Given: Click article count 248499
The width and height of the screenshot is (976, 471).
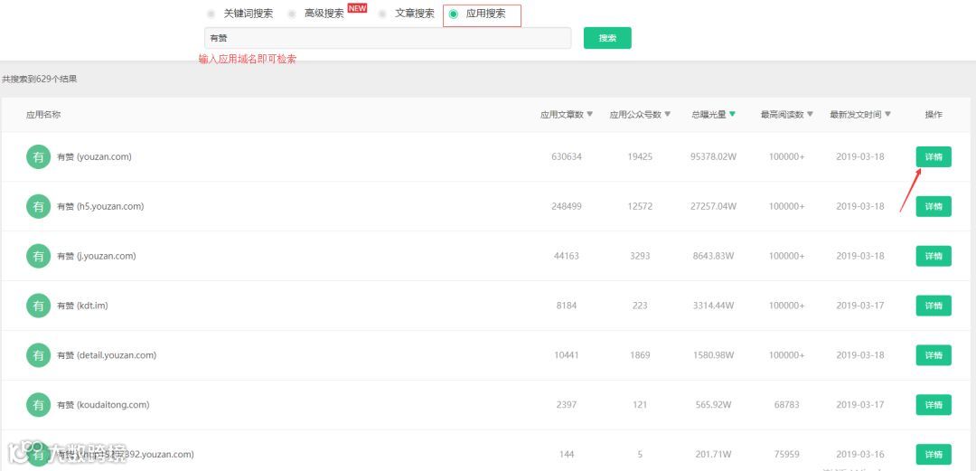Looking at the screenshot, I should click(567, 206).
